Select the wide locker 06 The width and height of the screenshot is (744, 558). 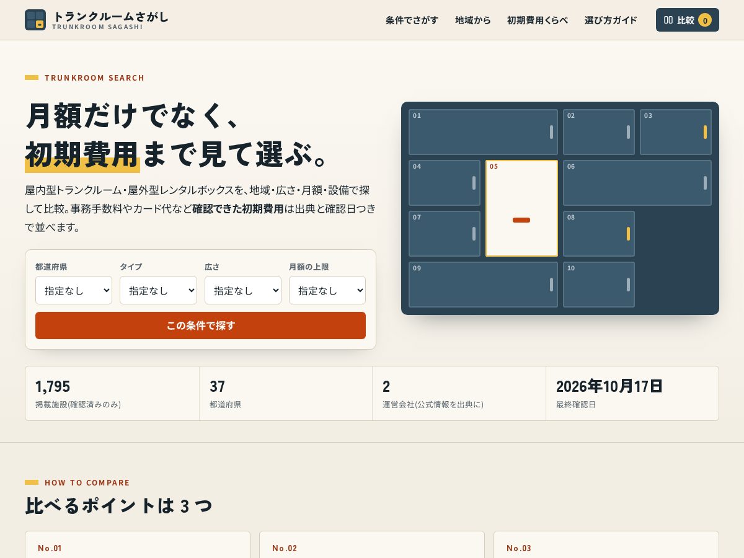637,183
